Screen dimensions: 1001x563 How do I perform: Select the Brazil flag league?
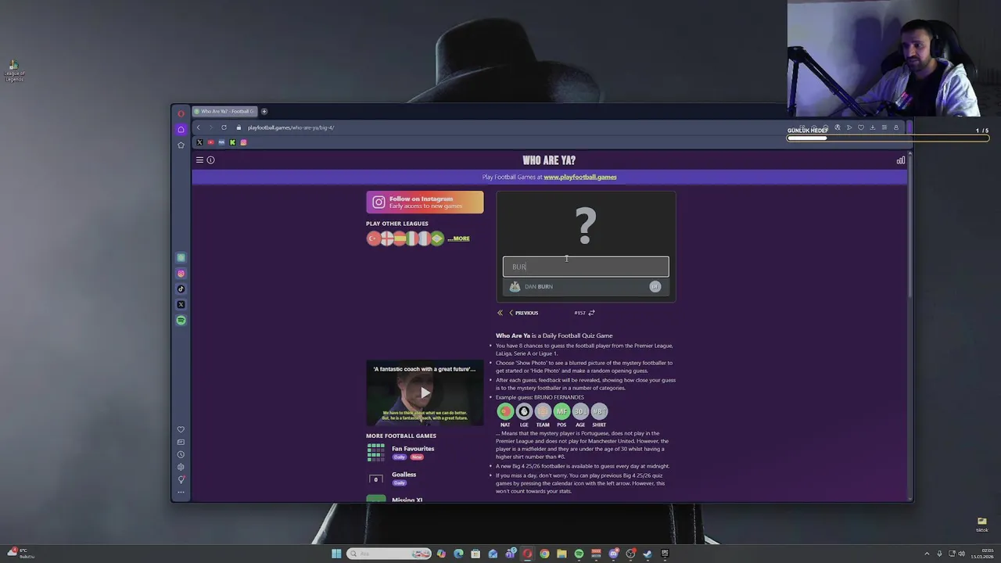click(437, 238)
